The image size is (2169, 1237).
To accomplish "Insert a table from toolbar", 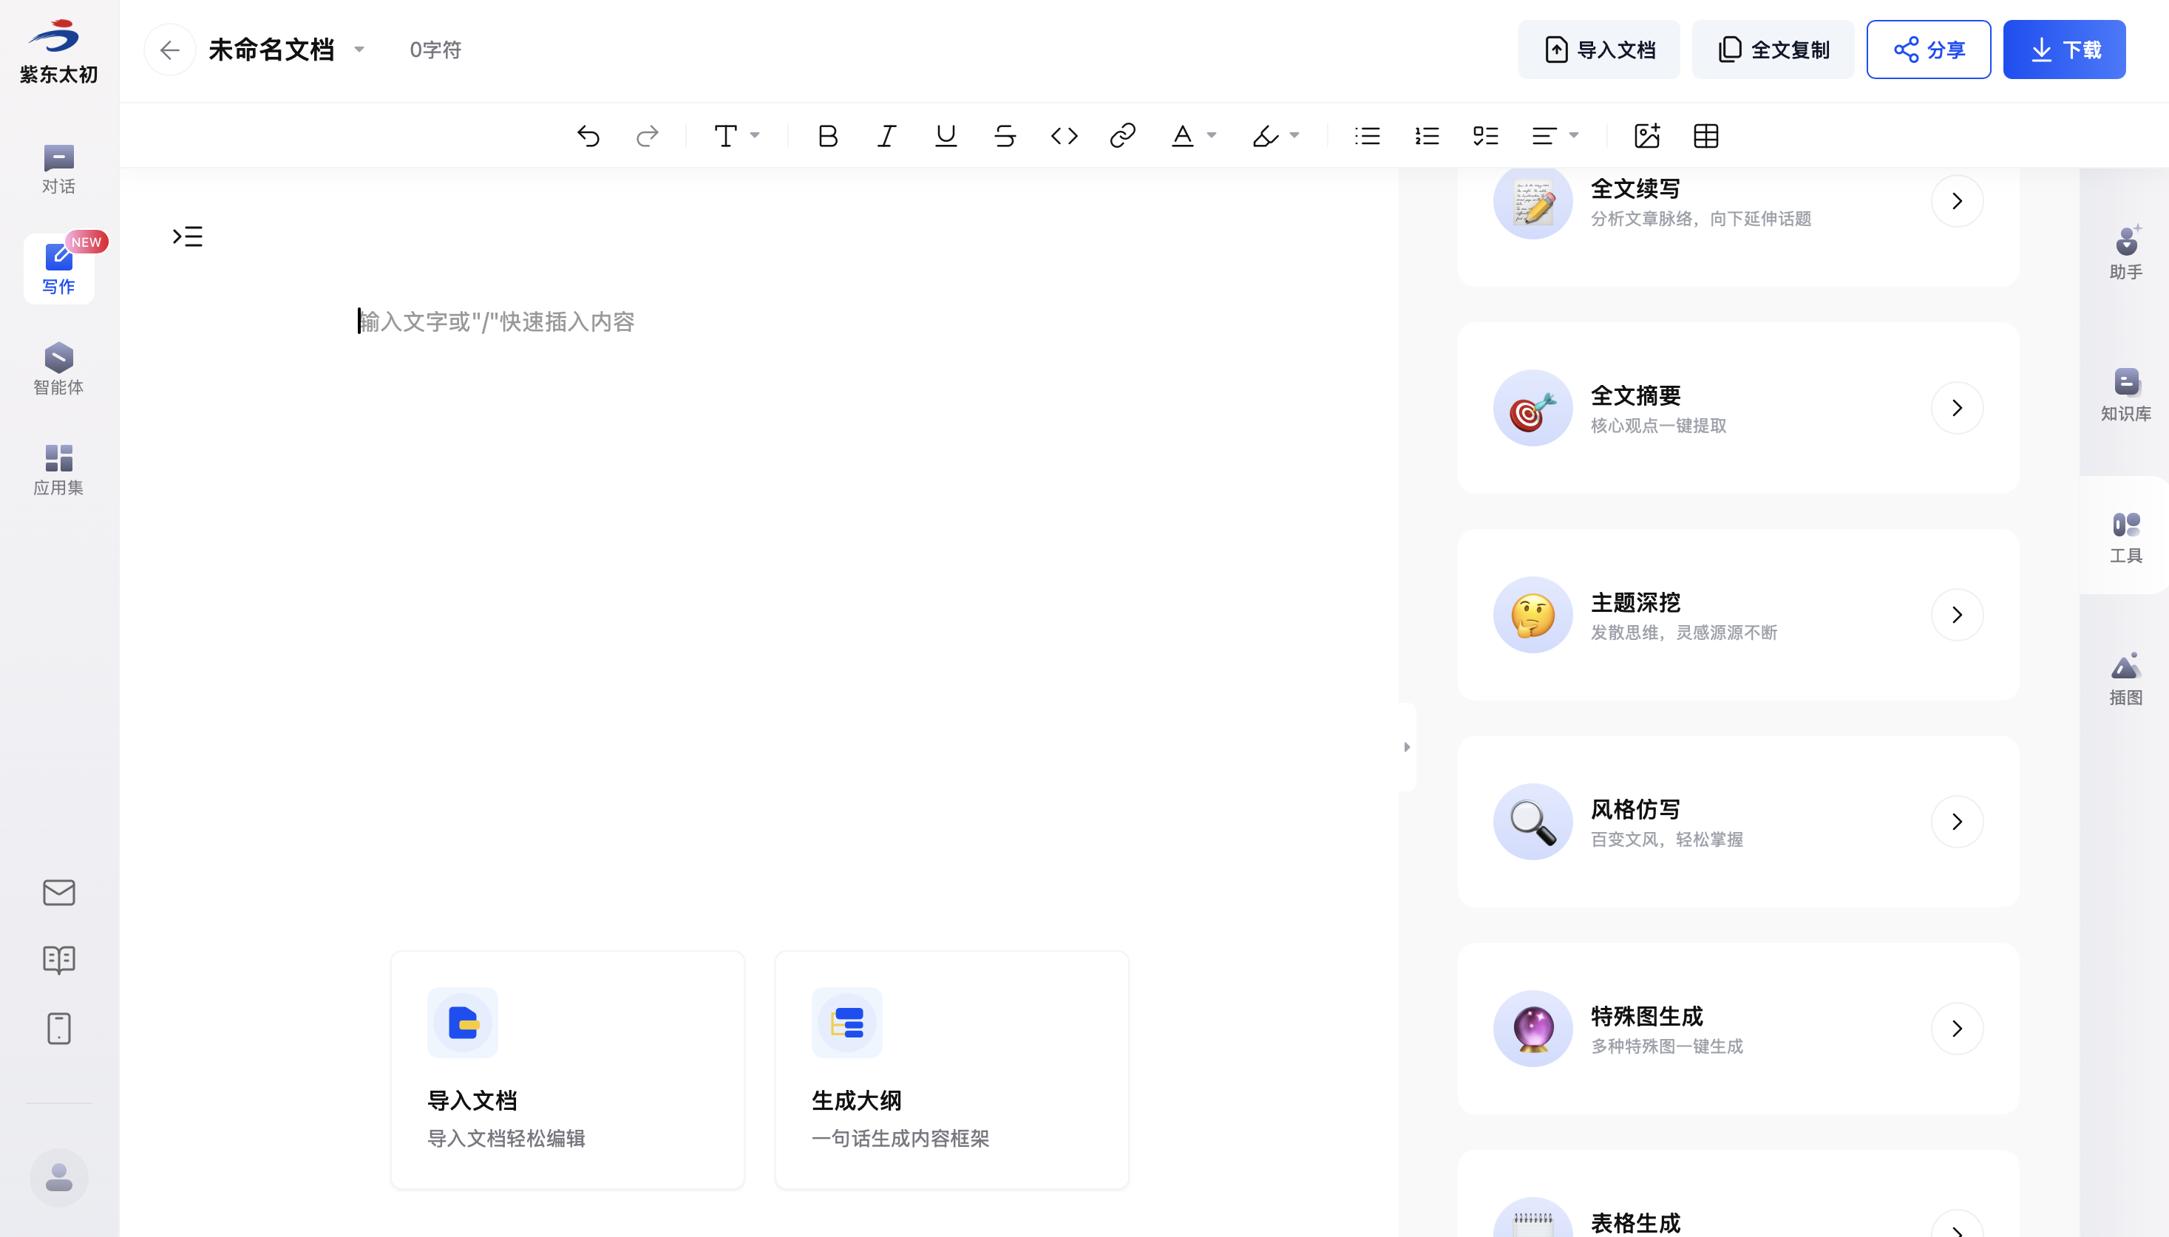I will tap(1705, 136).
